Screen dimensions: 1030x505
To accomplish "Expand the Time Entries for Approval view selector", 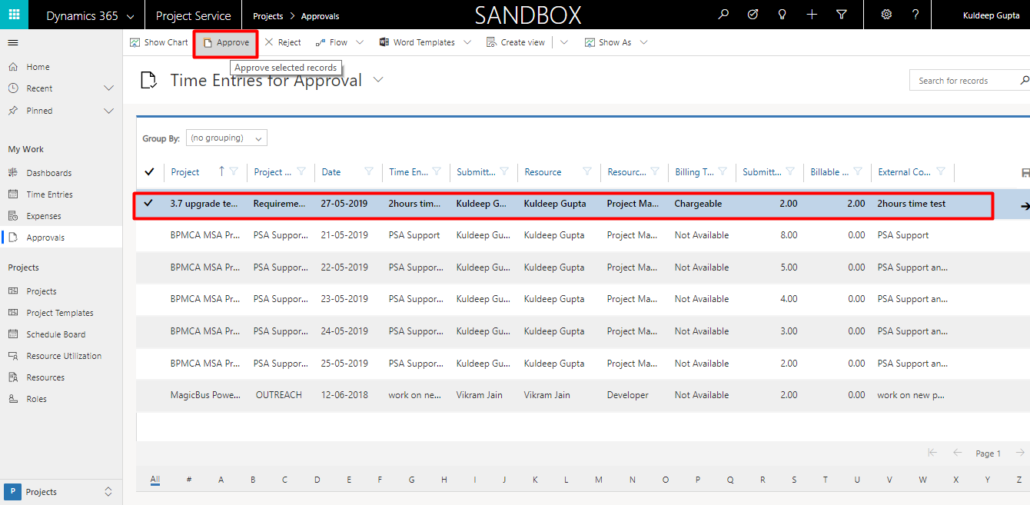I will pyautogui.click(x=377, y=80).
